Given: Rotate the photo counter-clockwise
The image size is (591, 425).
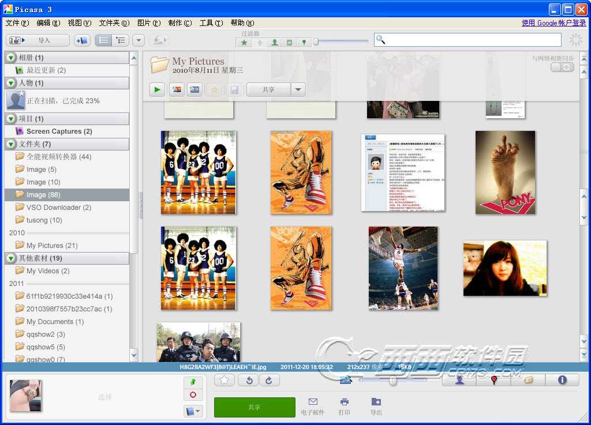Looking at the screenshot, I should (250, 380).
